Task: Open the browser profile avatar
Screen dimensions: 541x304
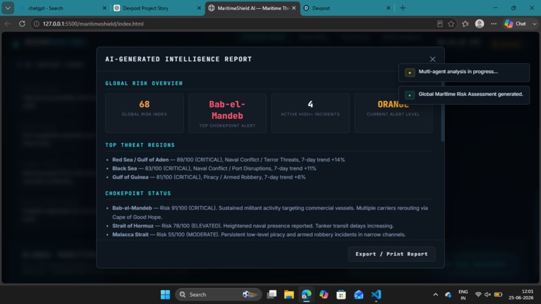Action: pyautogui.click(x=480, y=23)
